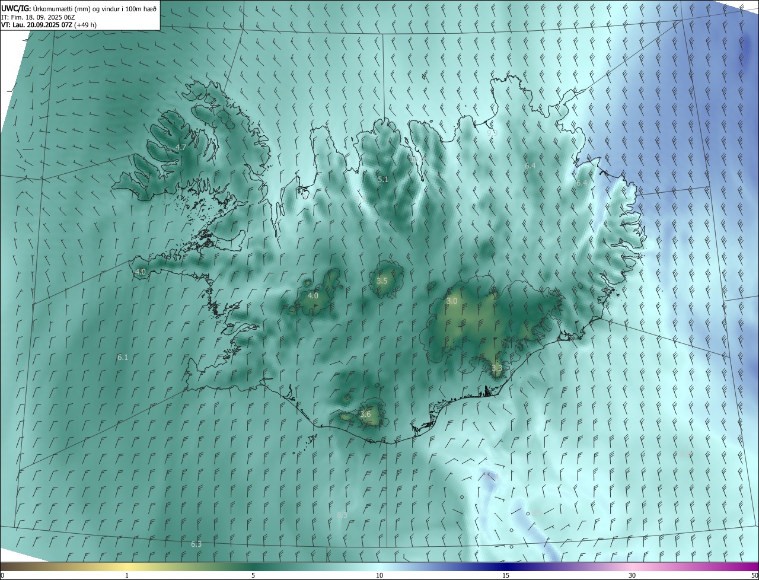
Task: Click the 1 label on the colour scale
Action: point(127,575)
